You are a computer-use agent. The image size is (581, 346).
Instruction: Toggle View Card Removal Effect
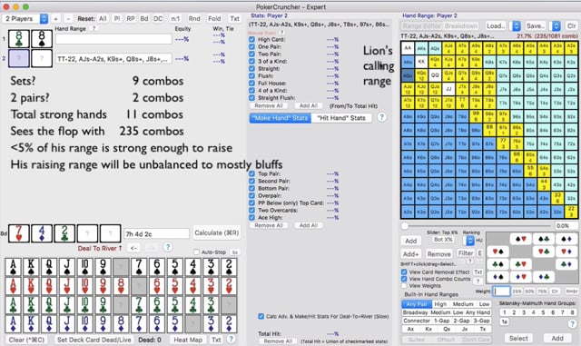pos(404,272)
